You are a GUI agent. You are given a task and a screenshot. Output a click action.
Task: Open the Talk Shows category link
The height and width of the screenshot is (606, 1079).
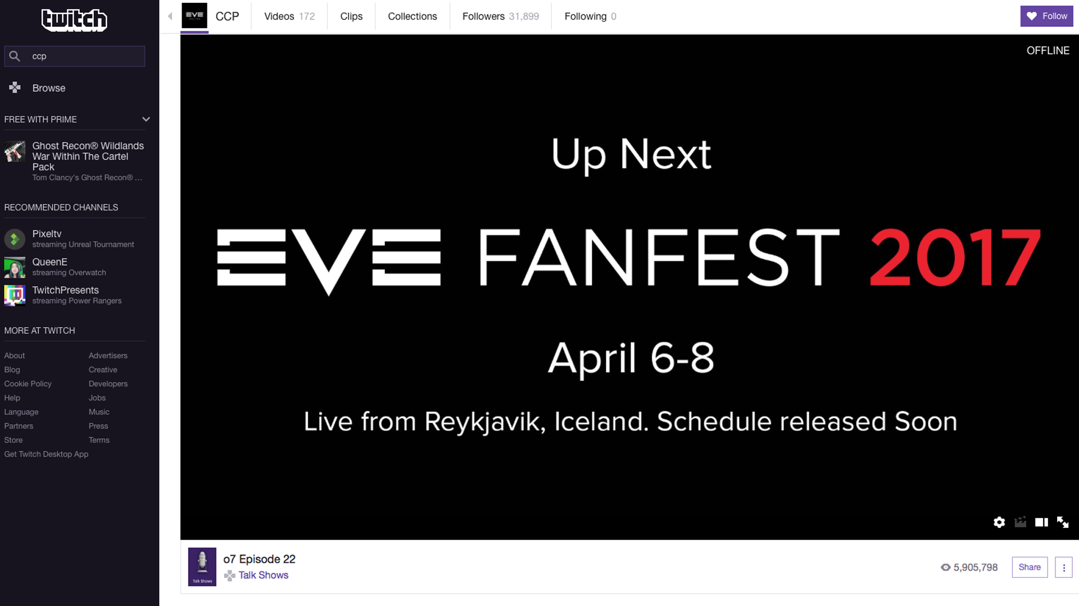264,575
